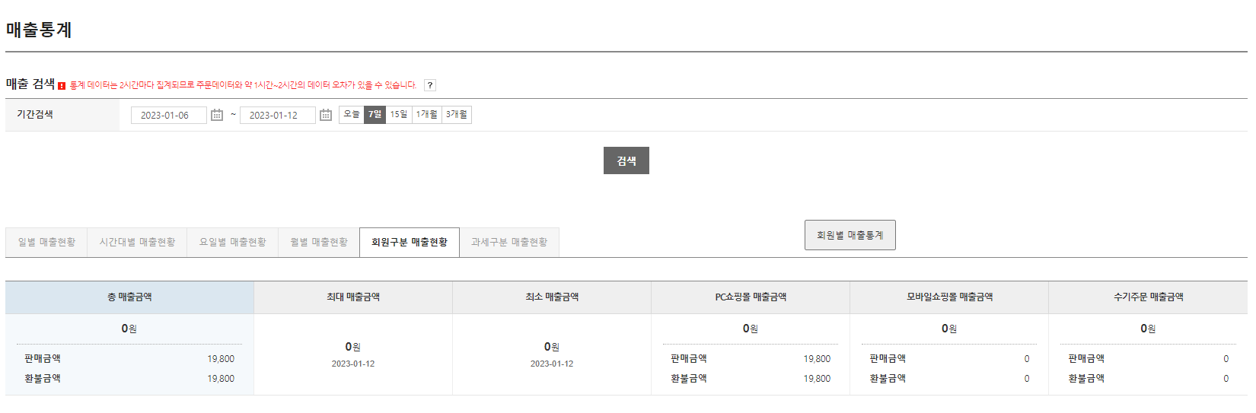Switch to the 과세구분 매출현황 tab

509,243
